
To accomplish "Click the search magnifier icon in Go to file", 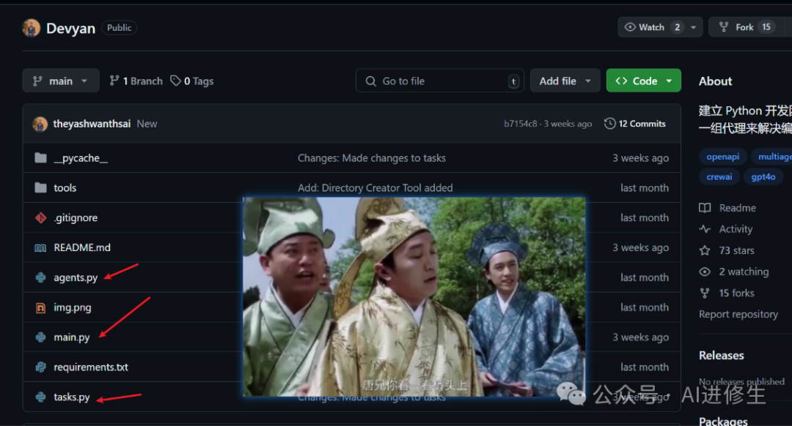I will 371,81.
